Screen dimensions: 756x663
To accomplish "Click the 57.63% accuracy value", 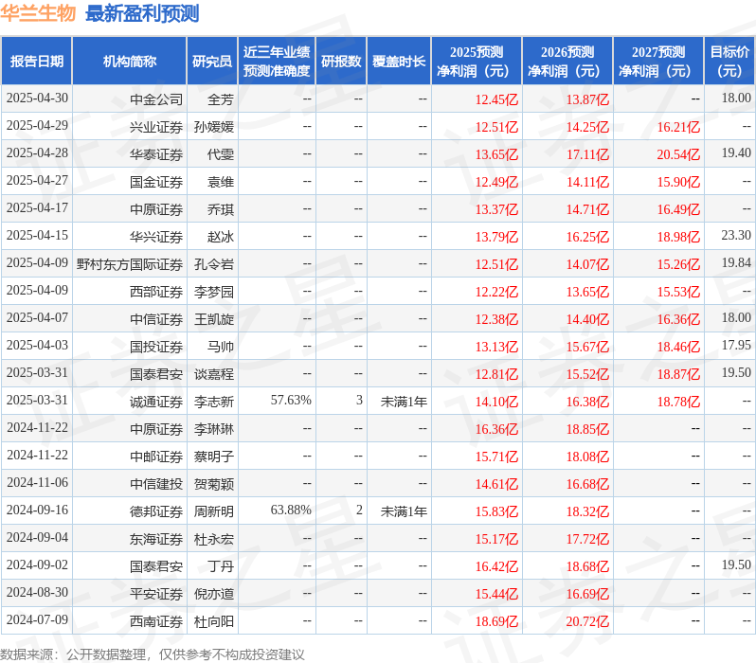I will [x=291, y=401].
